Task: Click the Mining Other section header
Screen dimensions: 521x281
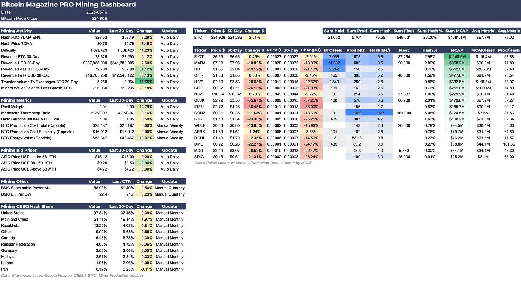Action: 15,181
